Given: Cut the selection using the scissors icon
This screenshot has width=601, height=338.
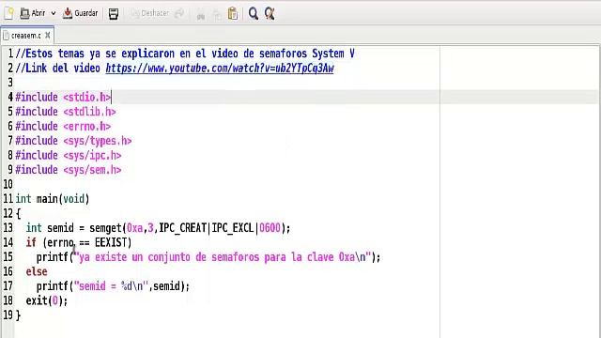Looking at the screenshot, I should click(200, 14).
